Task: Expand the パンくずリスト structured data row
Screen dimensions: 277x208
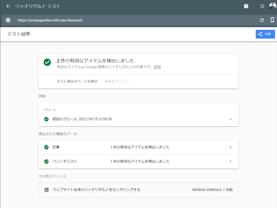Action: tap(230, 161)
